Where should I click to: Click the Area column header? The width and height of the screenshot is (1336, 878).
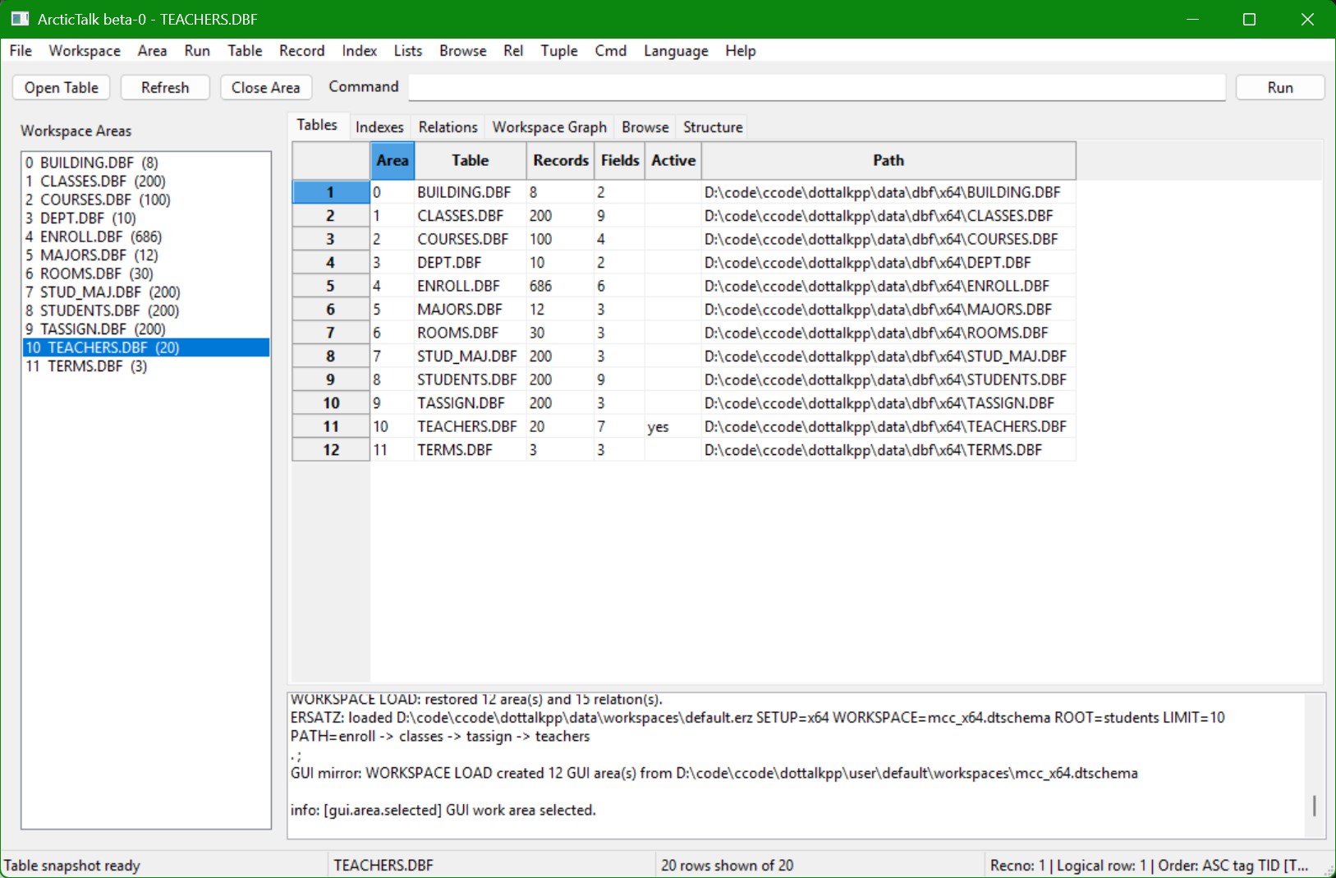[x=393, y=161]
